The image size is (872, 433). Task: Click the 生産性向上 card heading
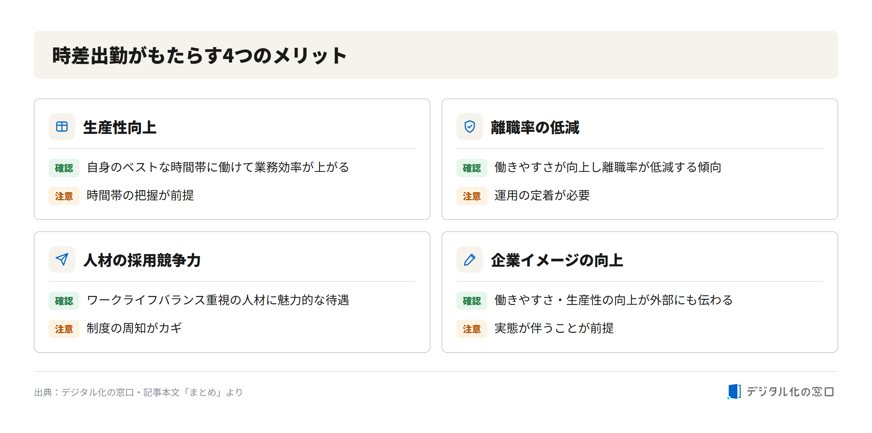[x=120, y=127]
